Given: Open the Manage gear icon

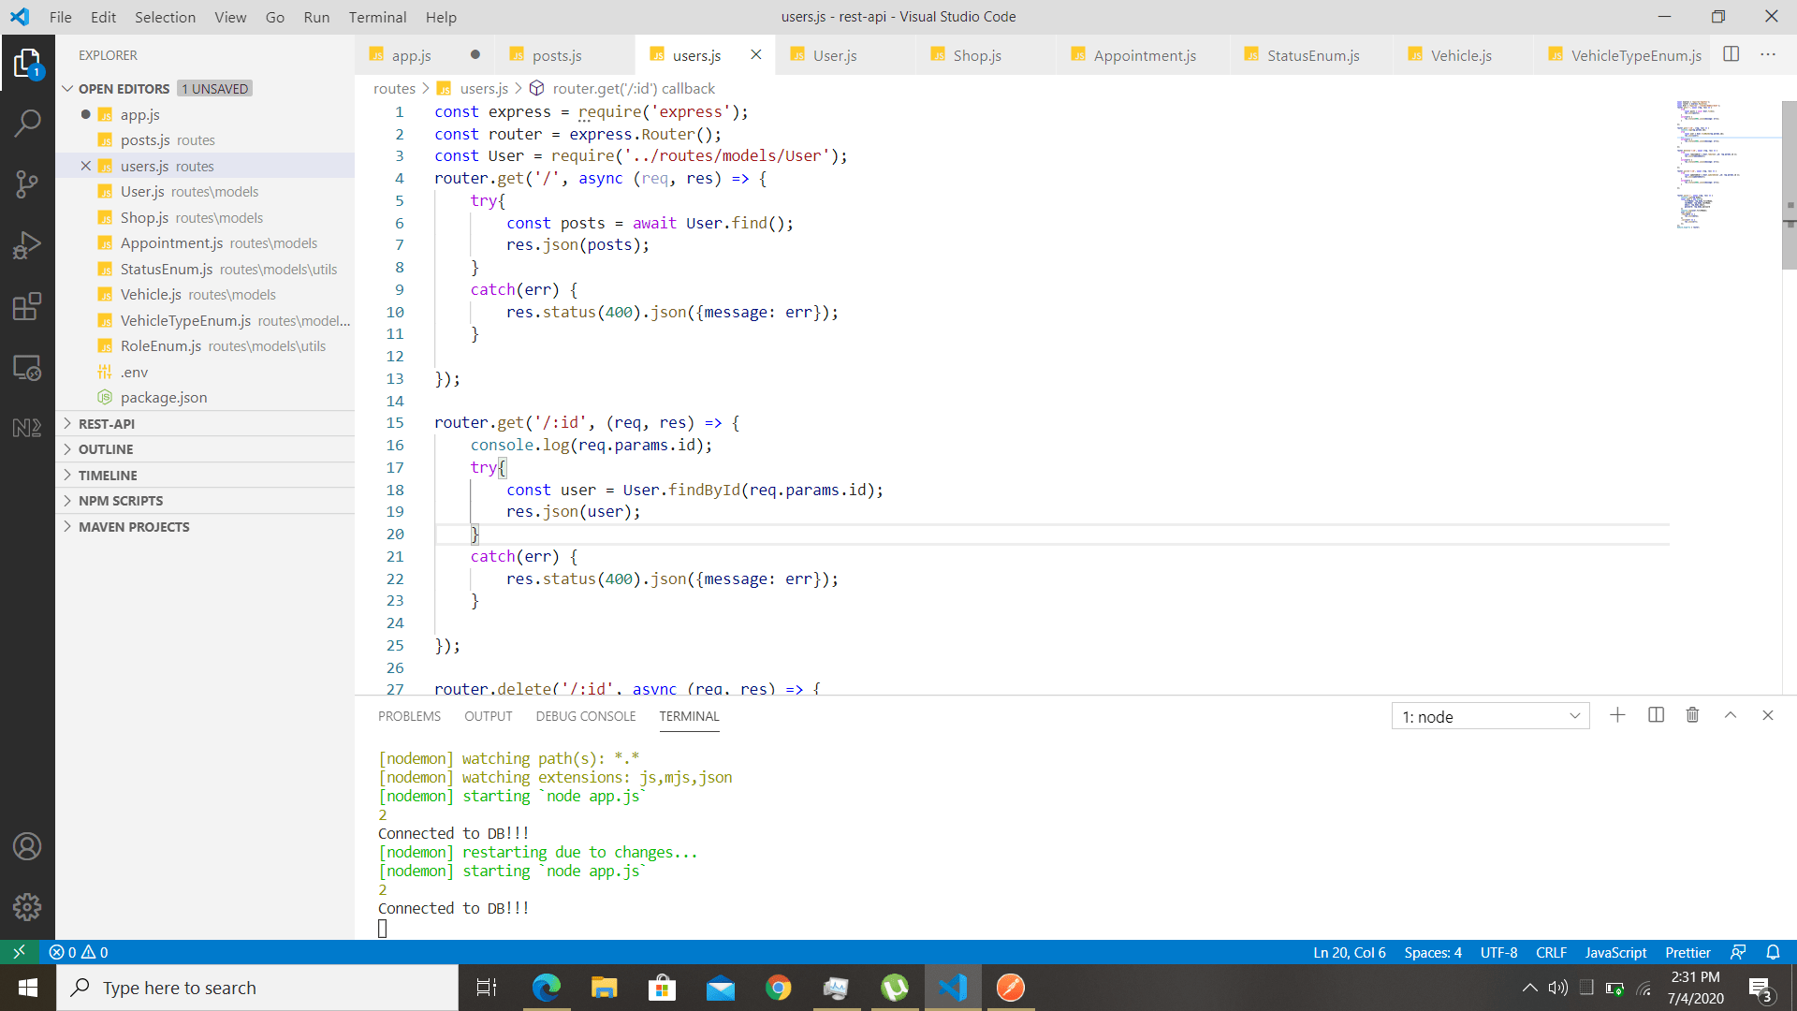Looking at the screenshot, I should pos(27,906).
